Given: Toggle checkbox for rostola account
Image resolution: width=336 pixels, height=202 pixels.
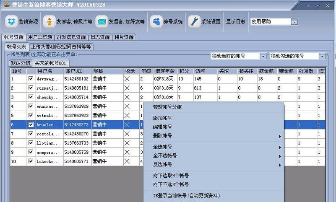Looking at the screenshot, I should click(x=31, y=134).
